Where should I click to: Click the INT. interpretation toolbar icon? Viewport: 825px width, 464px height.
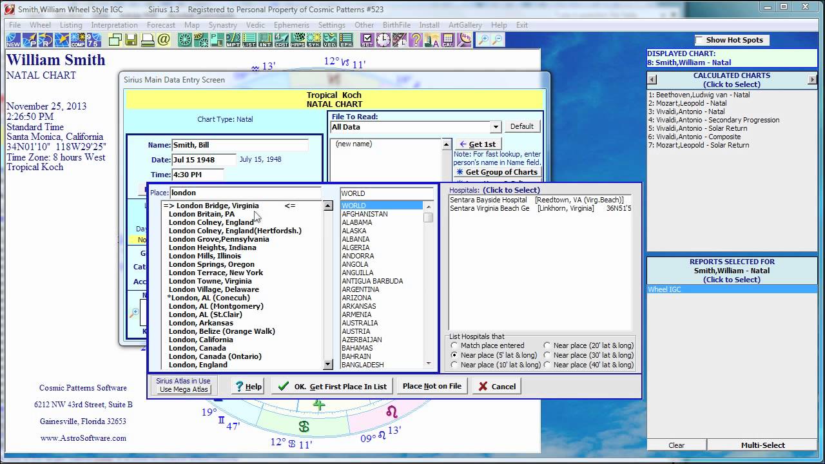(x=266, y=40)
